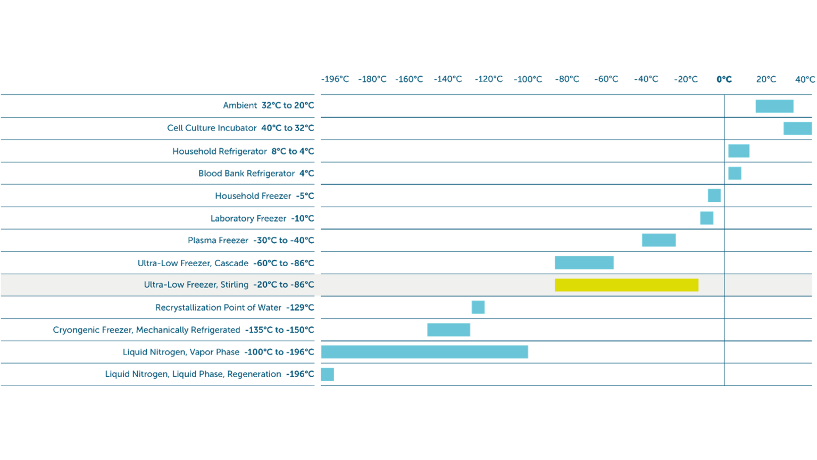Select the 0°C axis label
817x460 pixels.
pos(724,79)
